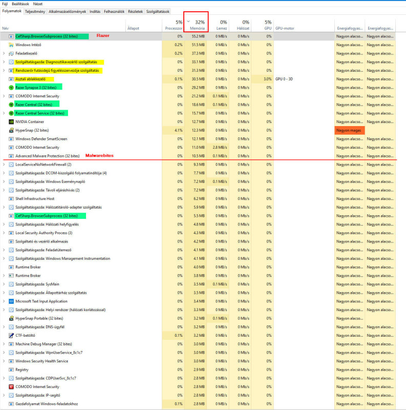Expand Szolgáltatásgazda: Távoli eljáráshívás (2)
This screenshot has width=406, height=410.
point(4,190)
